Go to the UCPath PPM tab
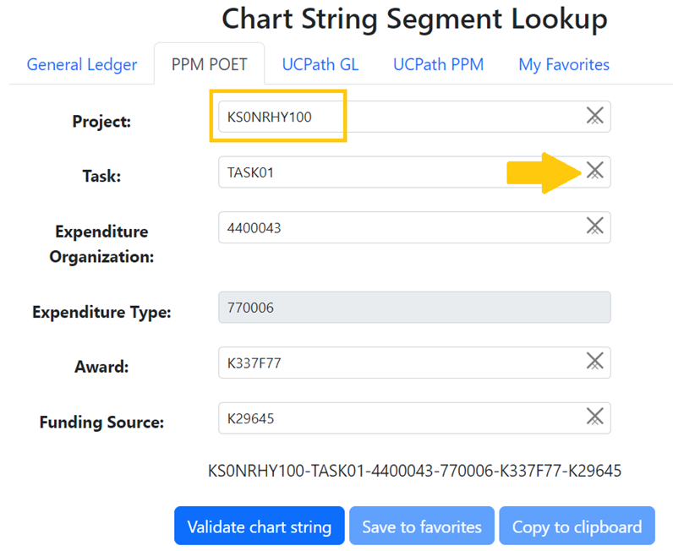The image size is (673, 551). (x=438, y=64)
